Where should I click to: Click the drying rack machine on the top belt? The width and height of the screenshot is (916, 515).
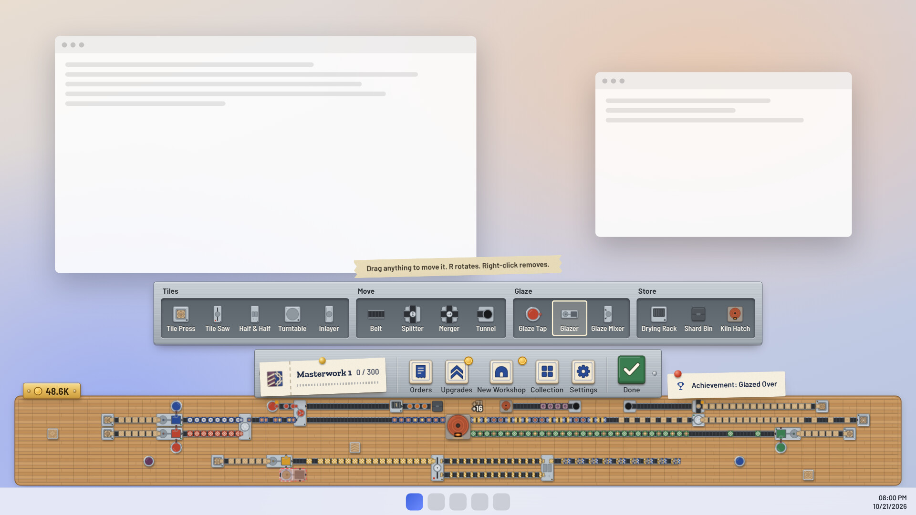tap(396, 406)
